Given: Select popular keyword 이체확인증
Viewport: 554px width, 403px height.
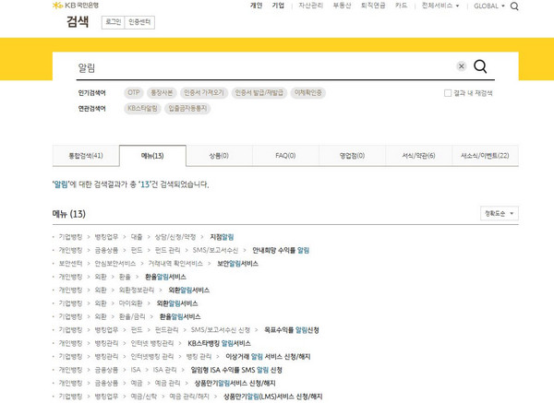Looking at the screenshot, I should point(308,93).
